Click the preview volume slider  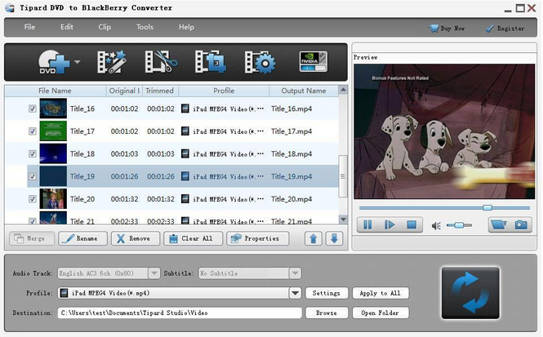tap(459, 225)
